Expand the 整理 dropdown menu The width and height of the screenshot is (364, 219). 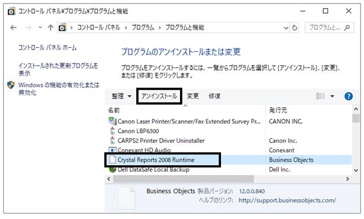pyautogui.click(x=121, y=96)
